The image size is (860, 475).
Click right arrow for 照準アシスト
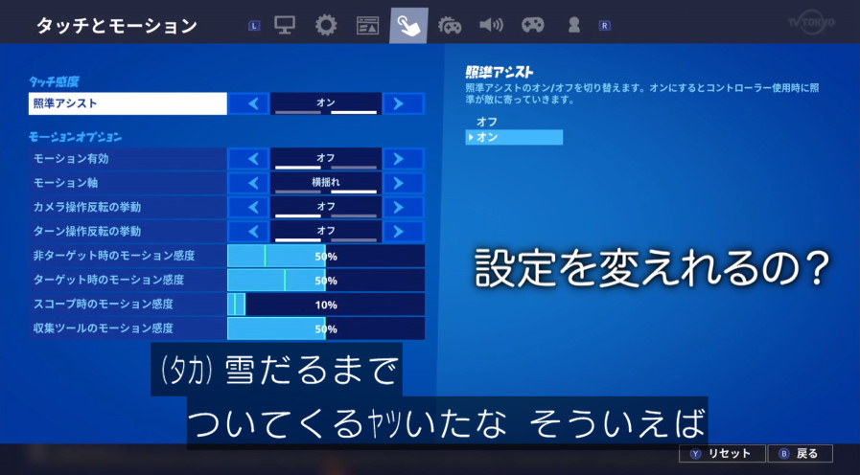click(404, 103)
